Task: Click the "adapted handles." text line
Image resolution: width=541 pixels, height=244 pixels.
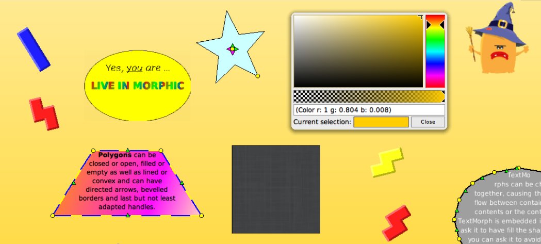Action: coord(127,207)
